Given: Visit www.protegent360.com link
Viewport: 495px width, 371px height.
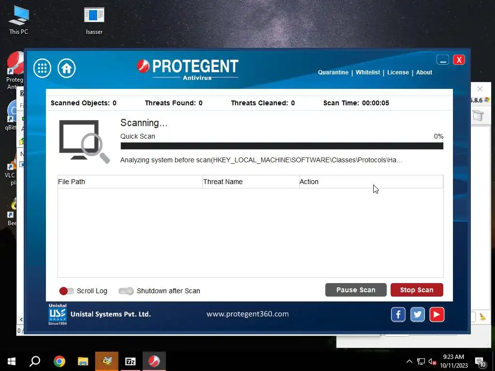Looking at the screenshot, I should 247,314.
